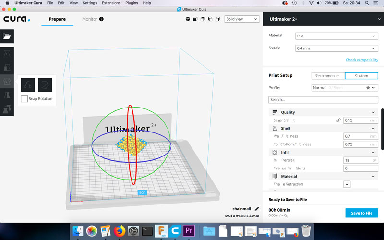Open the Edit menu
Image resolution: width=384 pixels, height=240 pixels.
61,3
